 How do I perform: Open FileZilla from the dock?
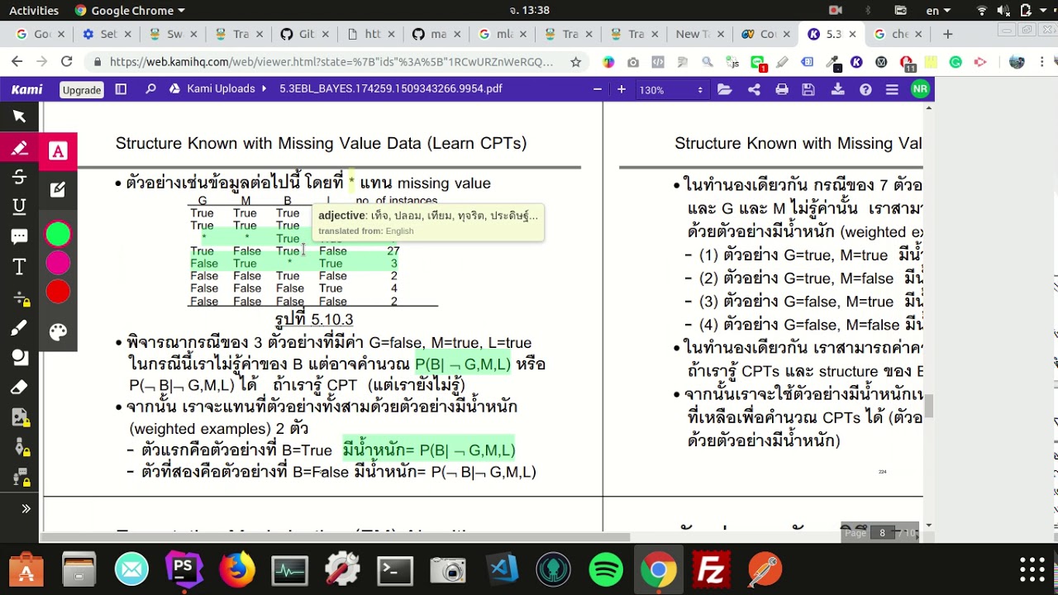712,569
